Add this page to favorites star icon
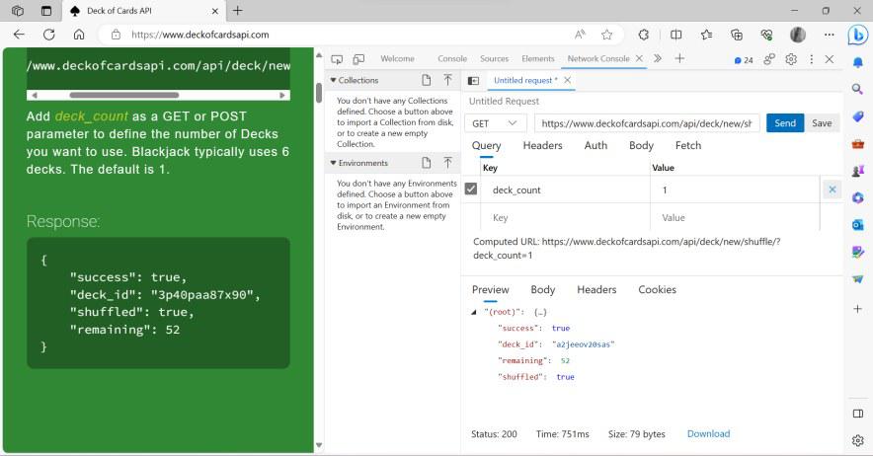This screenshot has height=456, width=873. click(607, 35)
